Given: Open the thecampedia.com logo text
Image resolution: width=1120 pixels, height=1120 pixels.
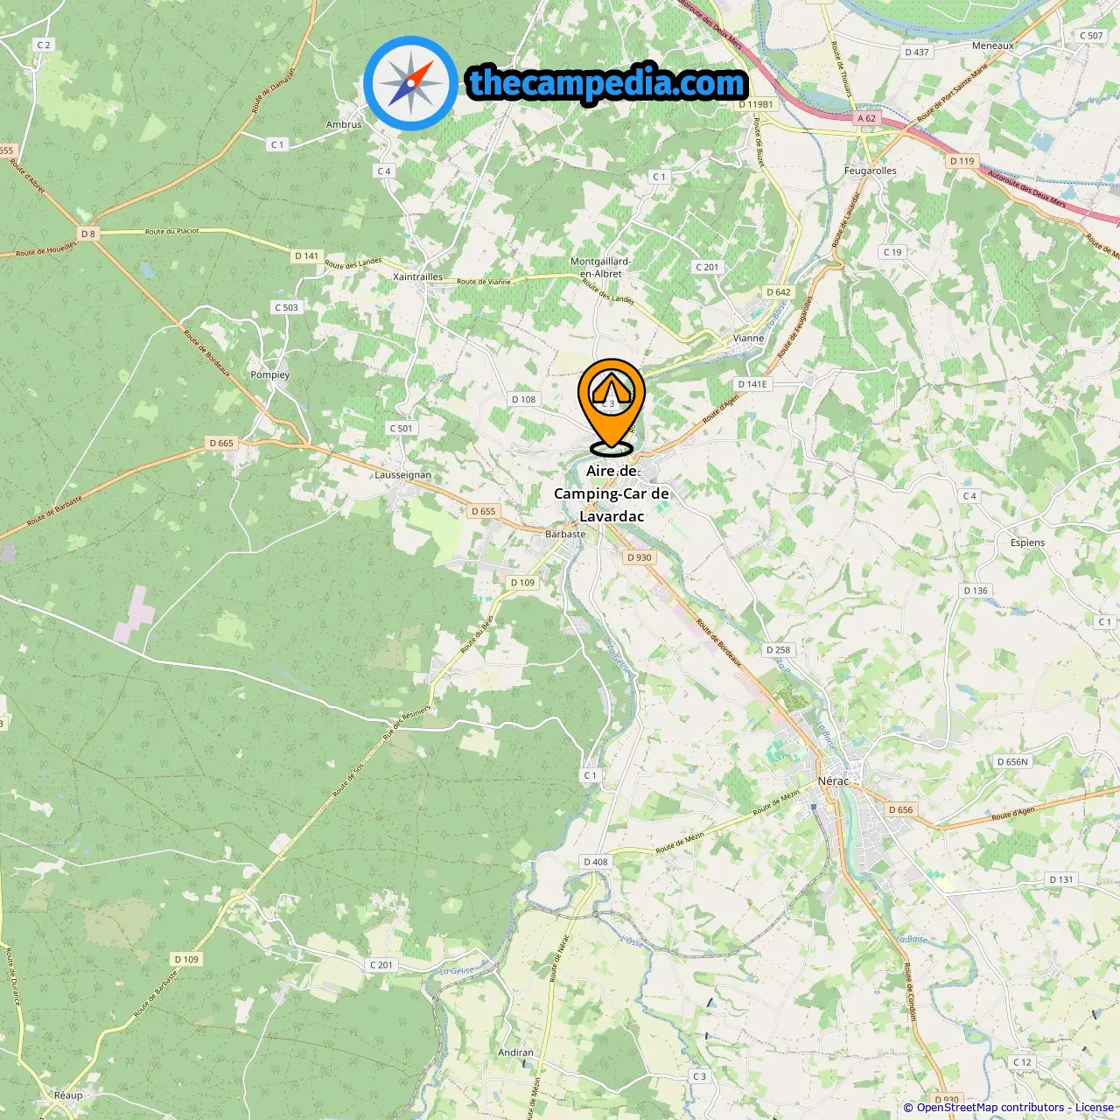Looking at the screenshot, I should (x=607, y=83).
